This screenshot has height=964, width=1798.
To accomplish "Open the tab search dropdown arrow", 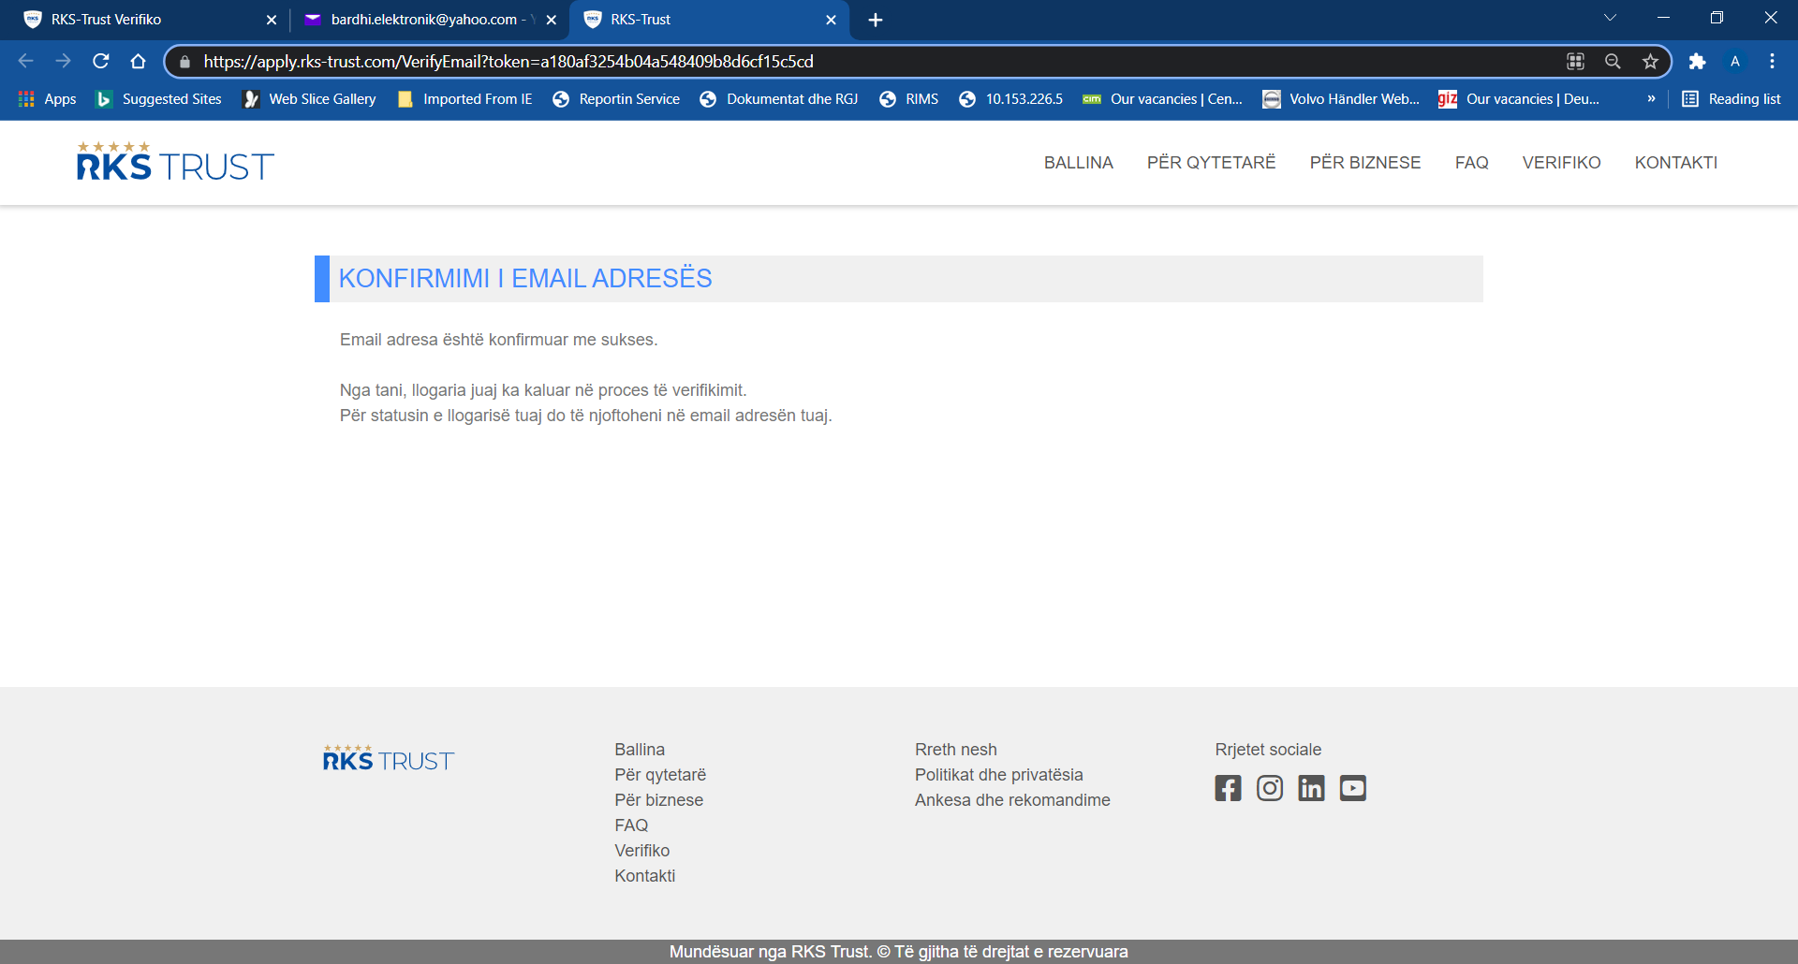I will 1610,19.
